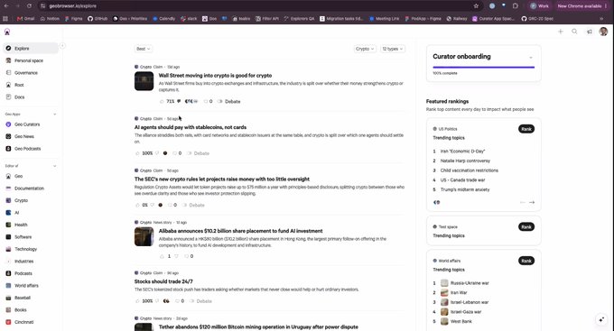Open the Crypto space filter dropdown
The height and width of the screenshot is (331, 614).
point(365,49)
